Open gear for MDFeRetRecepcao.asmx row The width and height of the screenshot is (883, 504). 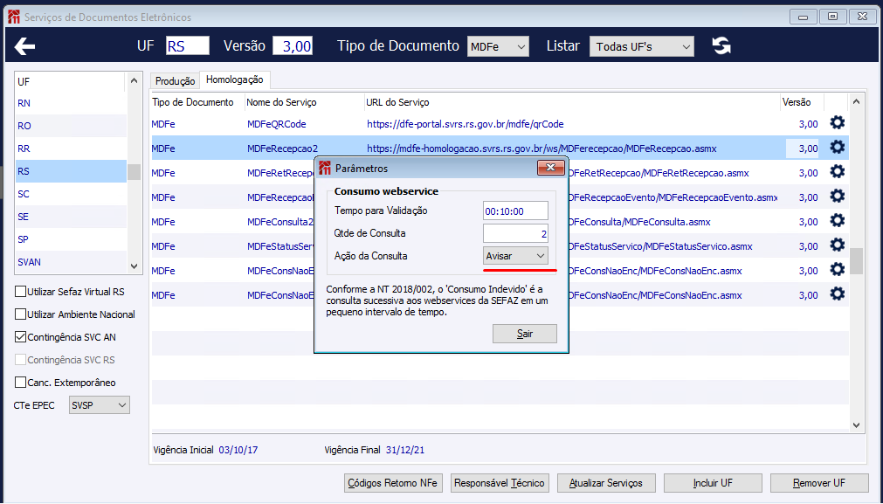coord(838,172)
